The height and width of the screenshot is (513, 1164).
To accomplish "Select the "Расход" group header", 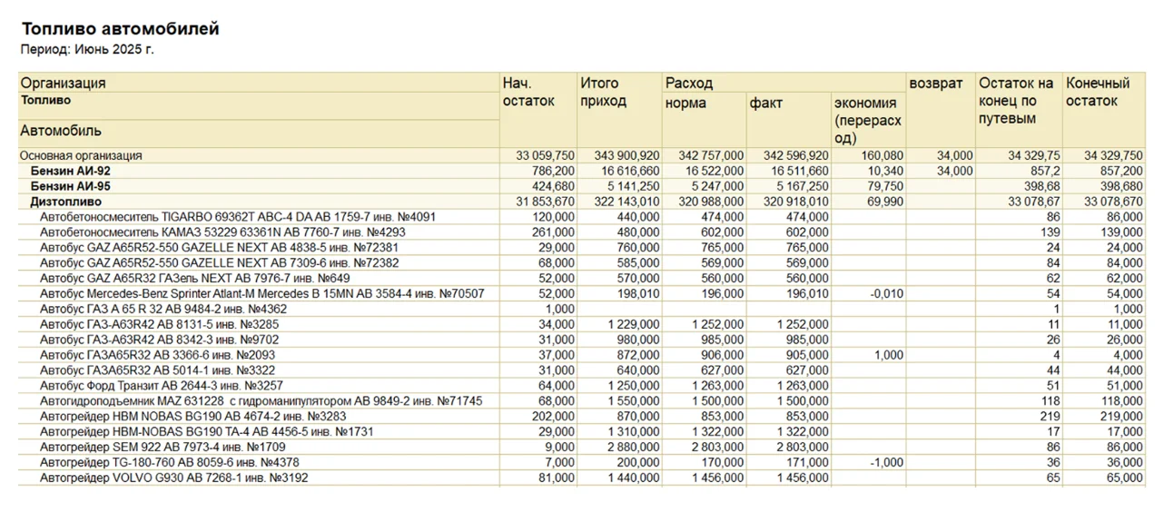I will coord(689,83).
